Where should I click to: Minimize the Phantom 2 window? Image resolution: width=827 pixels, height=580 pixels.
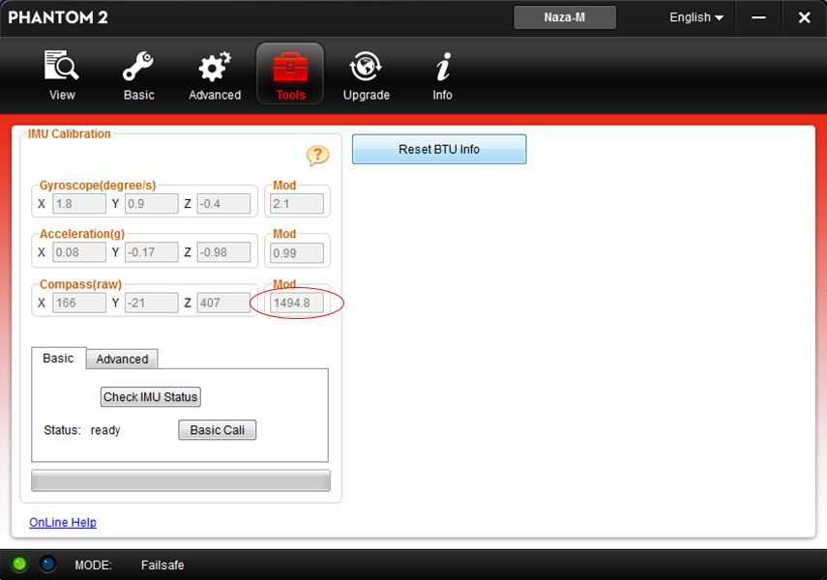pyautogui.click(x=758, y=17)
